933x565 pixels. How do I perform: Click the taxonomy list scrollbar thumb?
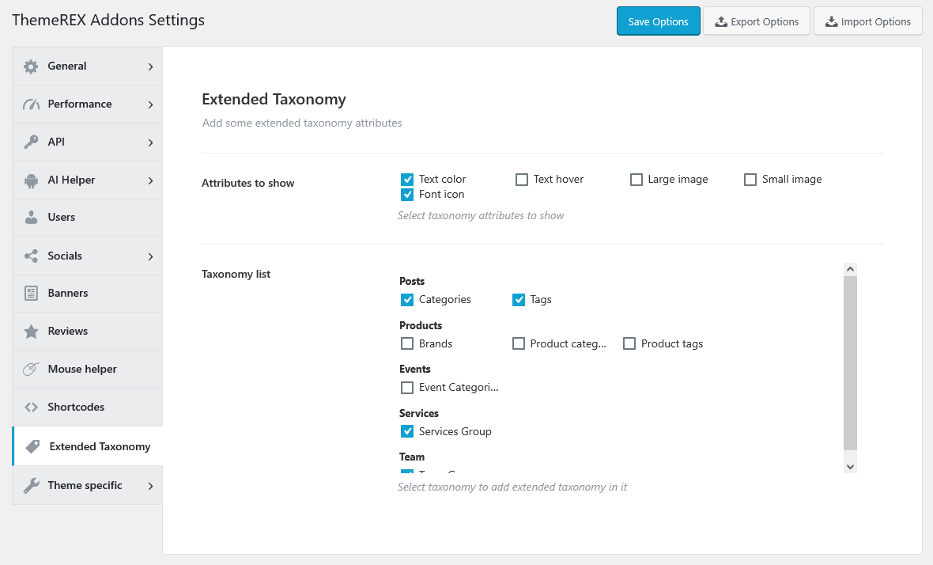pyautogui.click(x=850, y=362)
